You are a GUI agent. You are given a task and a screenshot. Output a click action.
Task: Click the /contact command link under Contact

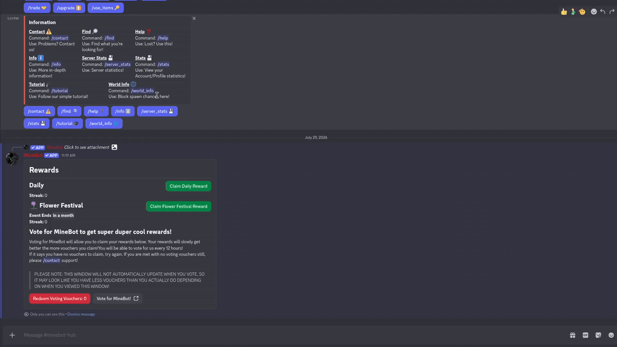pos(60,38)
